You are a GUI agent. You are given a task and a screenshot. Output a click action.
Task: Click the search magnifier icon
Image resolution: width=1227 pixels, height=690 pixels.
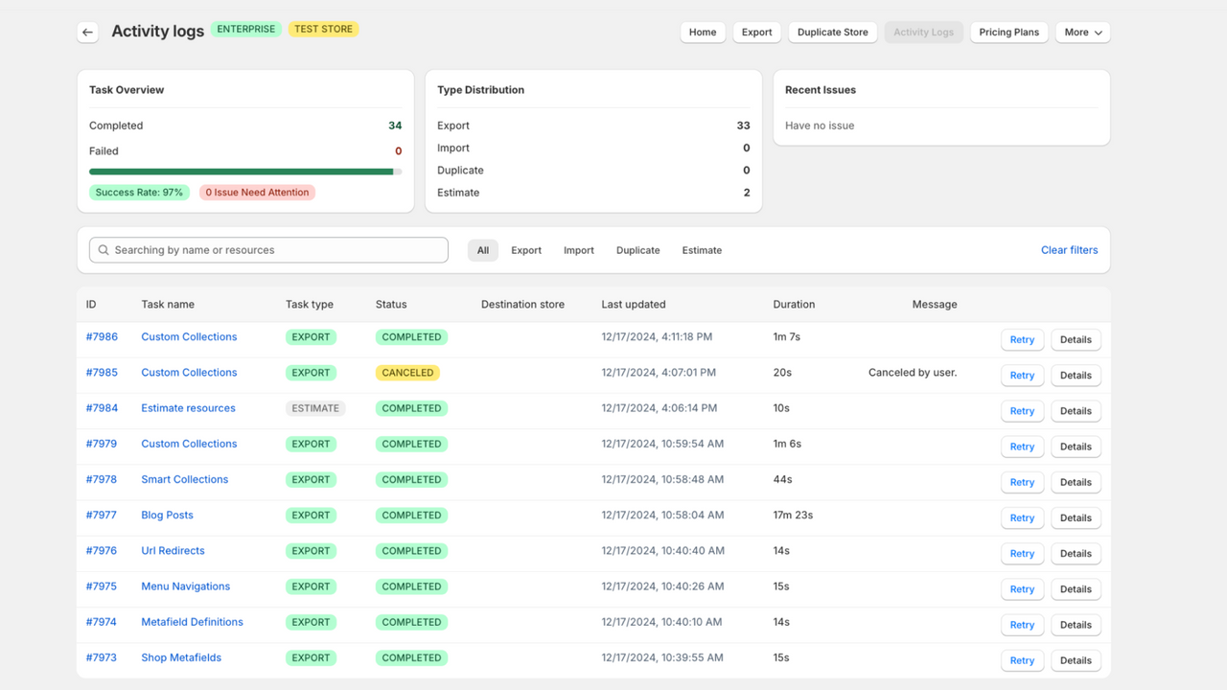(104, 250)
